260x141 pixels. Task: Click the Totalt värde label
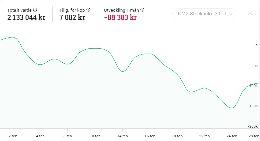point(20,10)
